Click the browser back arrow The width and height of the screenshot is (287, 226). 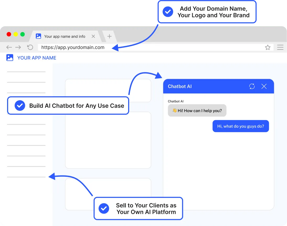(9, 47)
